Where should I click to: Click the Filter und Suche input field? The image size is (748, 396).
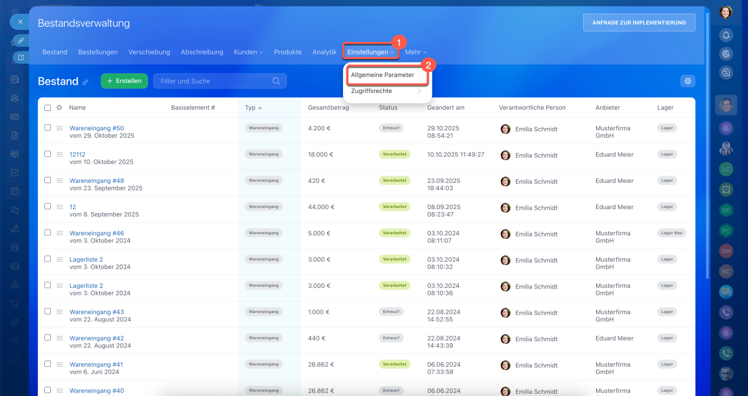(213, 81)
